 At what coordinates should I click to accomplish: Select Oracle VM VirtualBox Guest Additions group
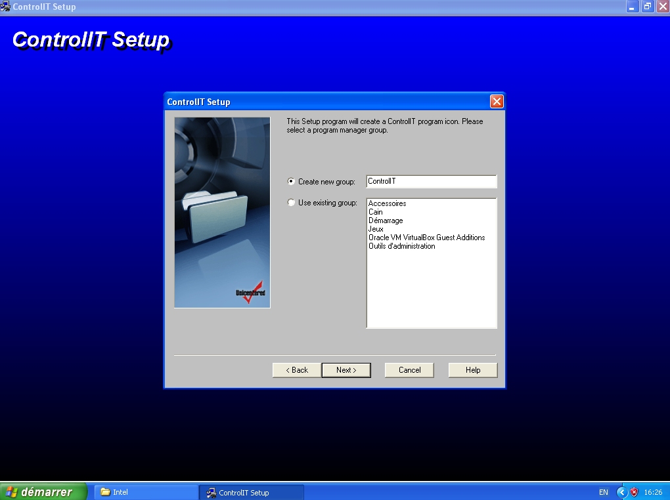pyautogui.click(x=426, y=238)
